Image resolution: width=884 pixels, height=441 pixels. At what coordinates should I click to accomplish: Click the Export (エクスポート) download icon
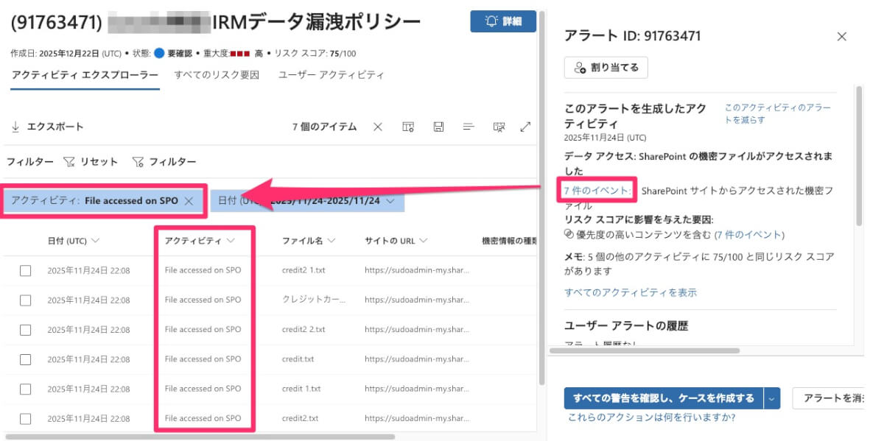click(15, 127)
